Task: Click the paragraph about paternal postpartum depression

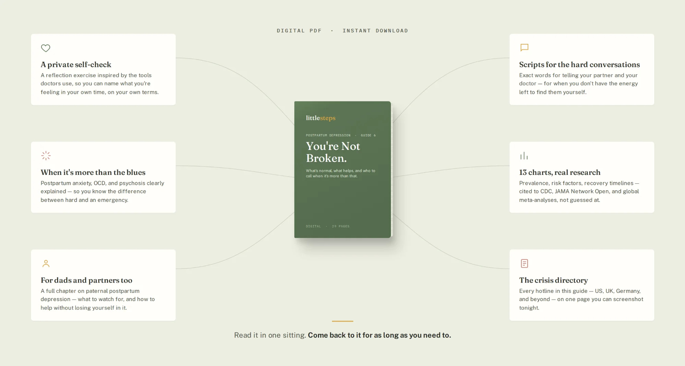Action: click(98, 299)
